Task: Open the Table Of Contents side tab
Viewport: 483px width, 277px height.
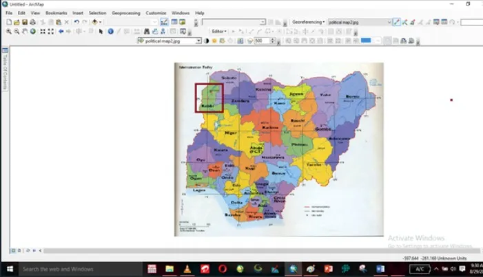Action: click(5, 69)
